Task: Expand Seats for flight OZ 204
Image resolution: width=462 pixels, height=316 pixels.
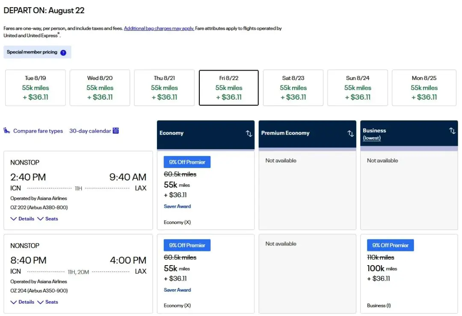Action: (x=48, y=302)
